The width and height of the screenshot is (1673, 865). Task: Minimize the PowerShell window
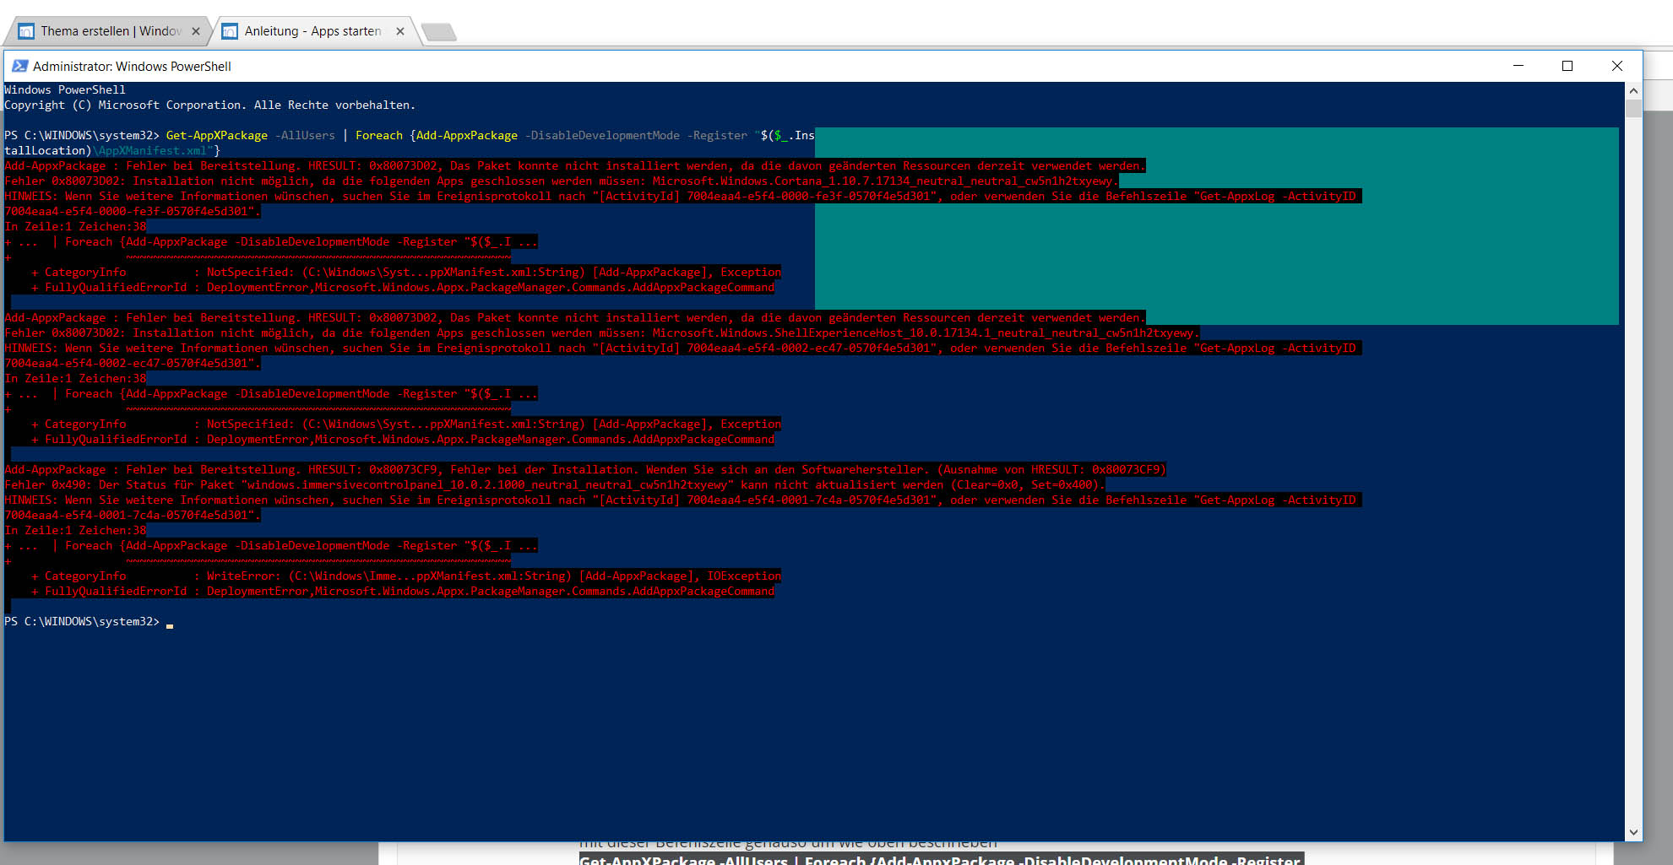point(1518,66)
